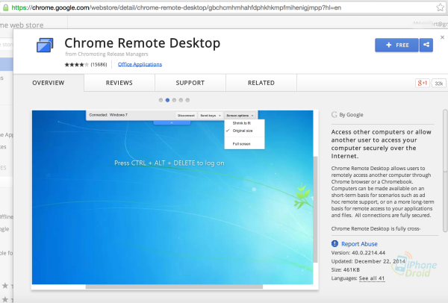Screen dimensions: 448x303
Task: Click the bookmark star in address bar
Action: tap(440, 7)
